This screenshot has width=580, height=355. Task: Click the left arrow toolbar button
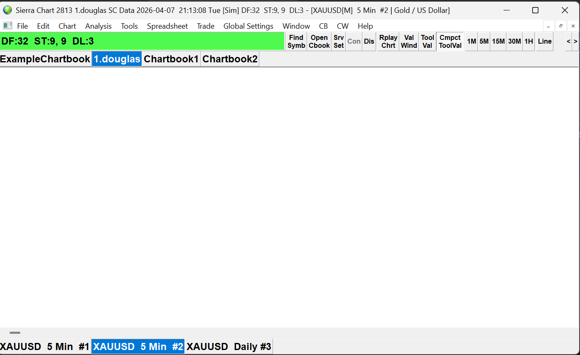(569, 42)
